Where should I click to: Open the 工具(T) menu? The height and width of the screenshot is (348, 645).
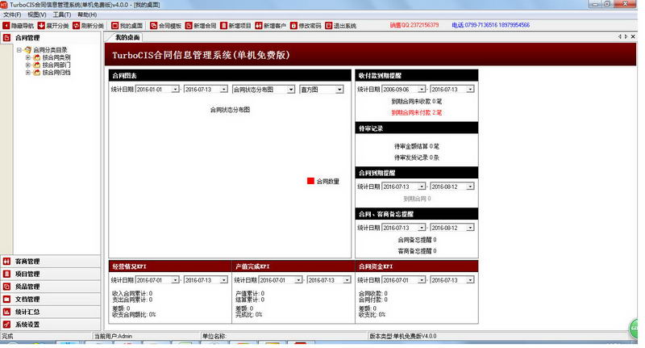pos(62,15)
